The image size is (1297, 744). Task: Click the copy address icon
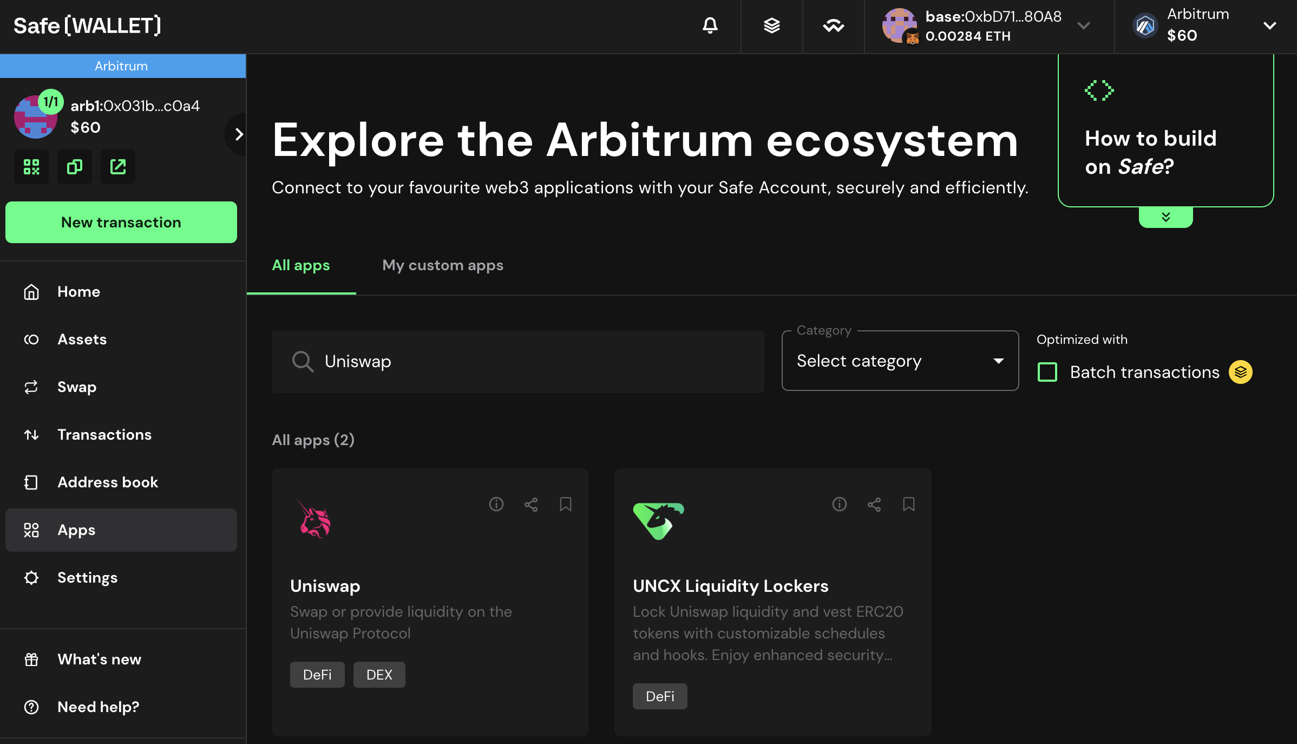74,167
